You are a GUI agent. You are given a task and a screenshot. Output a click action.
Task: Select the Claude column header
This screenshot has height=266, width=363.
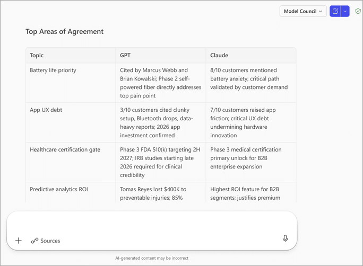point(219,55)
